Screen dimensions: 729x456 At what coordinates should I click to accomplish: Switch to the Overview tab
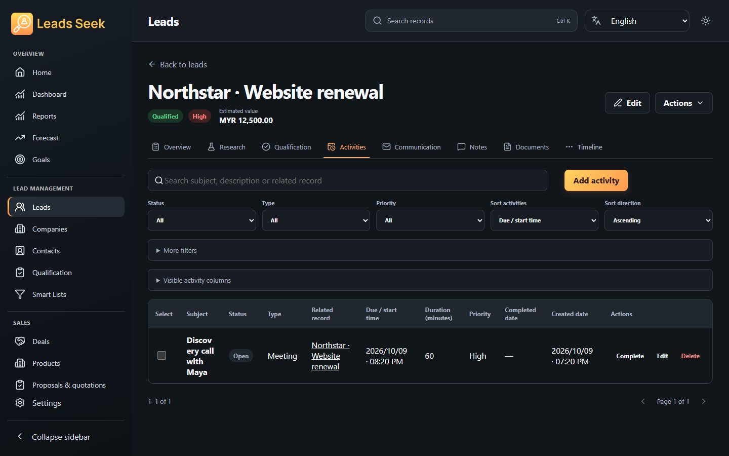point(172,147)
